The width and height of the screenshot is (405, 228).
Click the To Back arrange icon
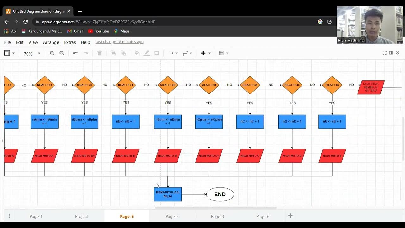[x=123, y=53]
